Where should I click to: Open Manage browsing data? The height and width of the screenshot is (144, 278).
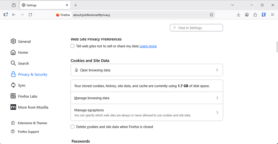pos(147,98)
